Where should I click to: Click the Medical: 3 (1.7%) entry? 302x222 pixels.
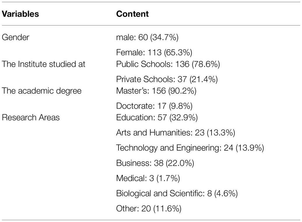(x=148, y=178)
